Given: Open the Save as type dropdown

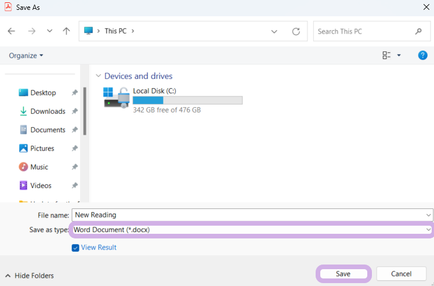Looking at the screenshot, I should [x=428, y=230].
